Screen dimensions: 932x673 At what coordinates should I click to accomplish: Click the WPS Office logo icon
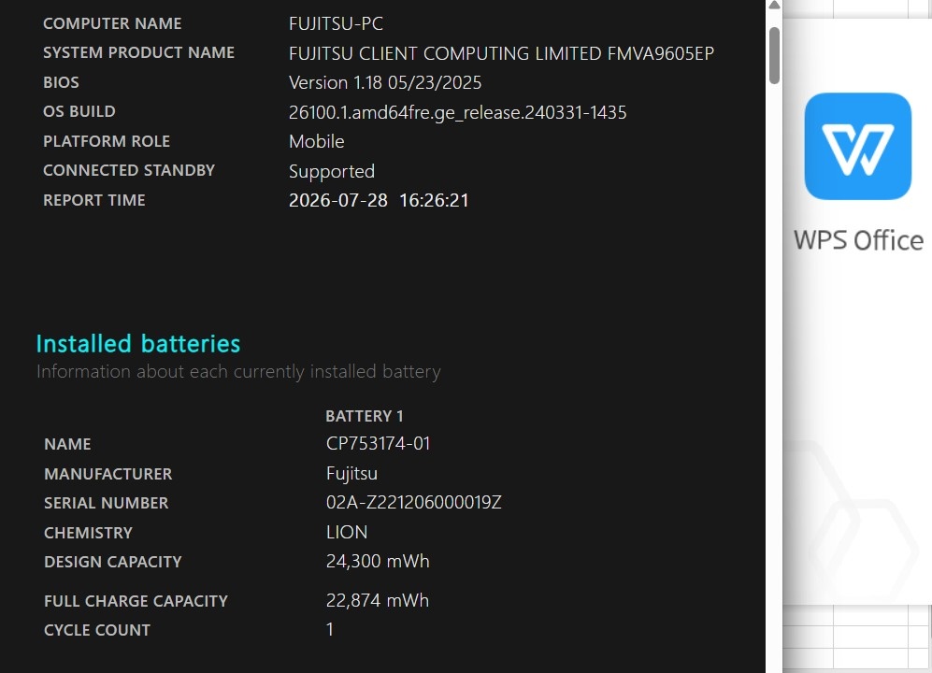click(858, 146)
